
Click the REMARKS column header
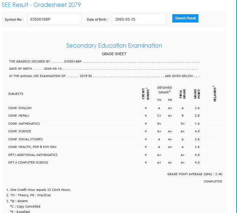point(214,93)
